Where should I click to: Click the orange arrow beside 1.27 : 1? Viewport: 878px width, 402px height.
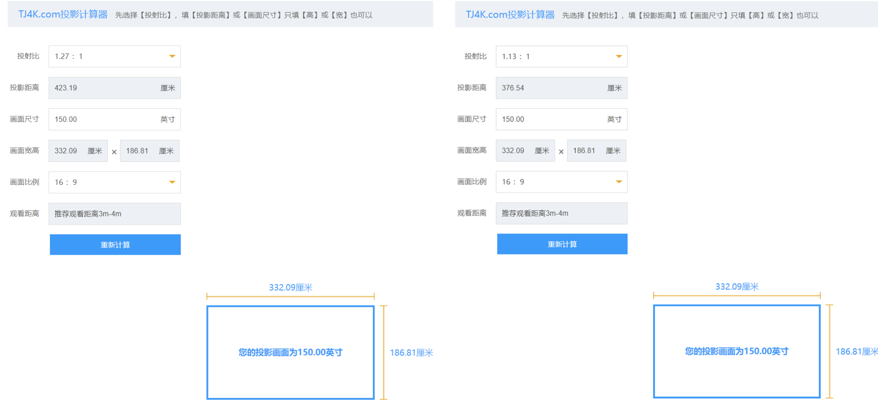[x=172, y=56]
